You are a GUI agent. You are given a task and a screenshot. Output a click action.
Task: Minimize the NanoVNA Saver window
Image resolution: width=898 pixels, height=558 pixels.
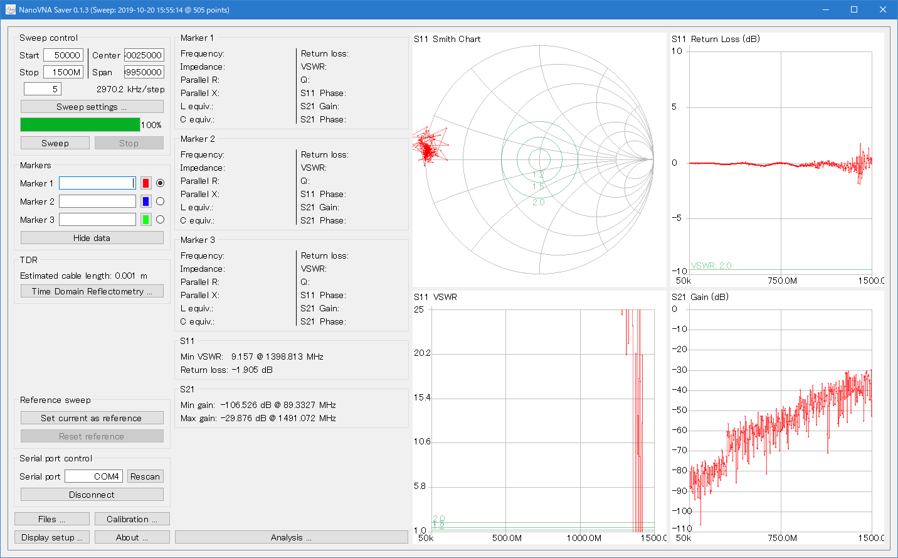pyautogui.click(x=826, y=9)
